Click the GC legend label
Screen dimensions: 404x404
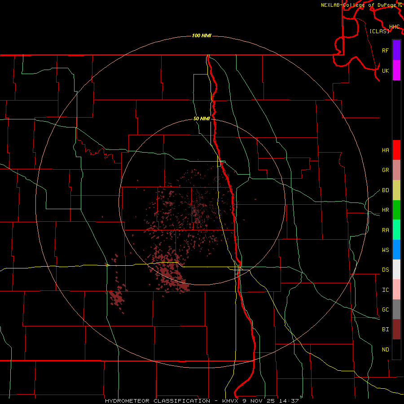click(385, 310)
